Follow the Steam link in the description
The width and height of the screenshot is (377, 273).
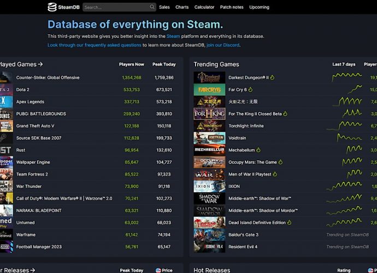173,36
